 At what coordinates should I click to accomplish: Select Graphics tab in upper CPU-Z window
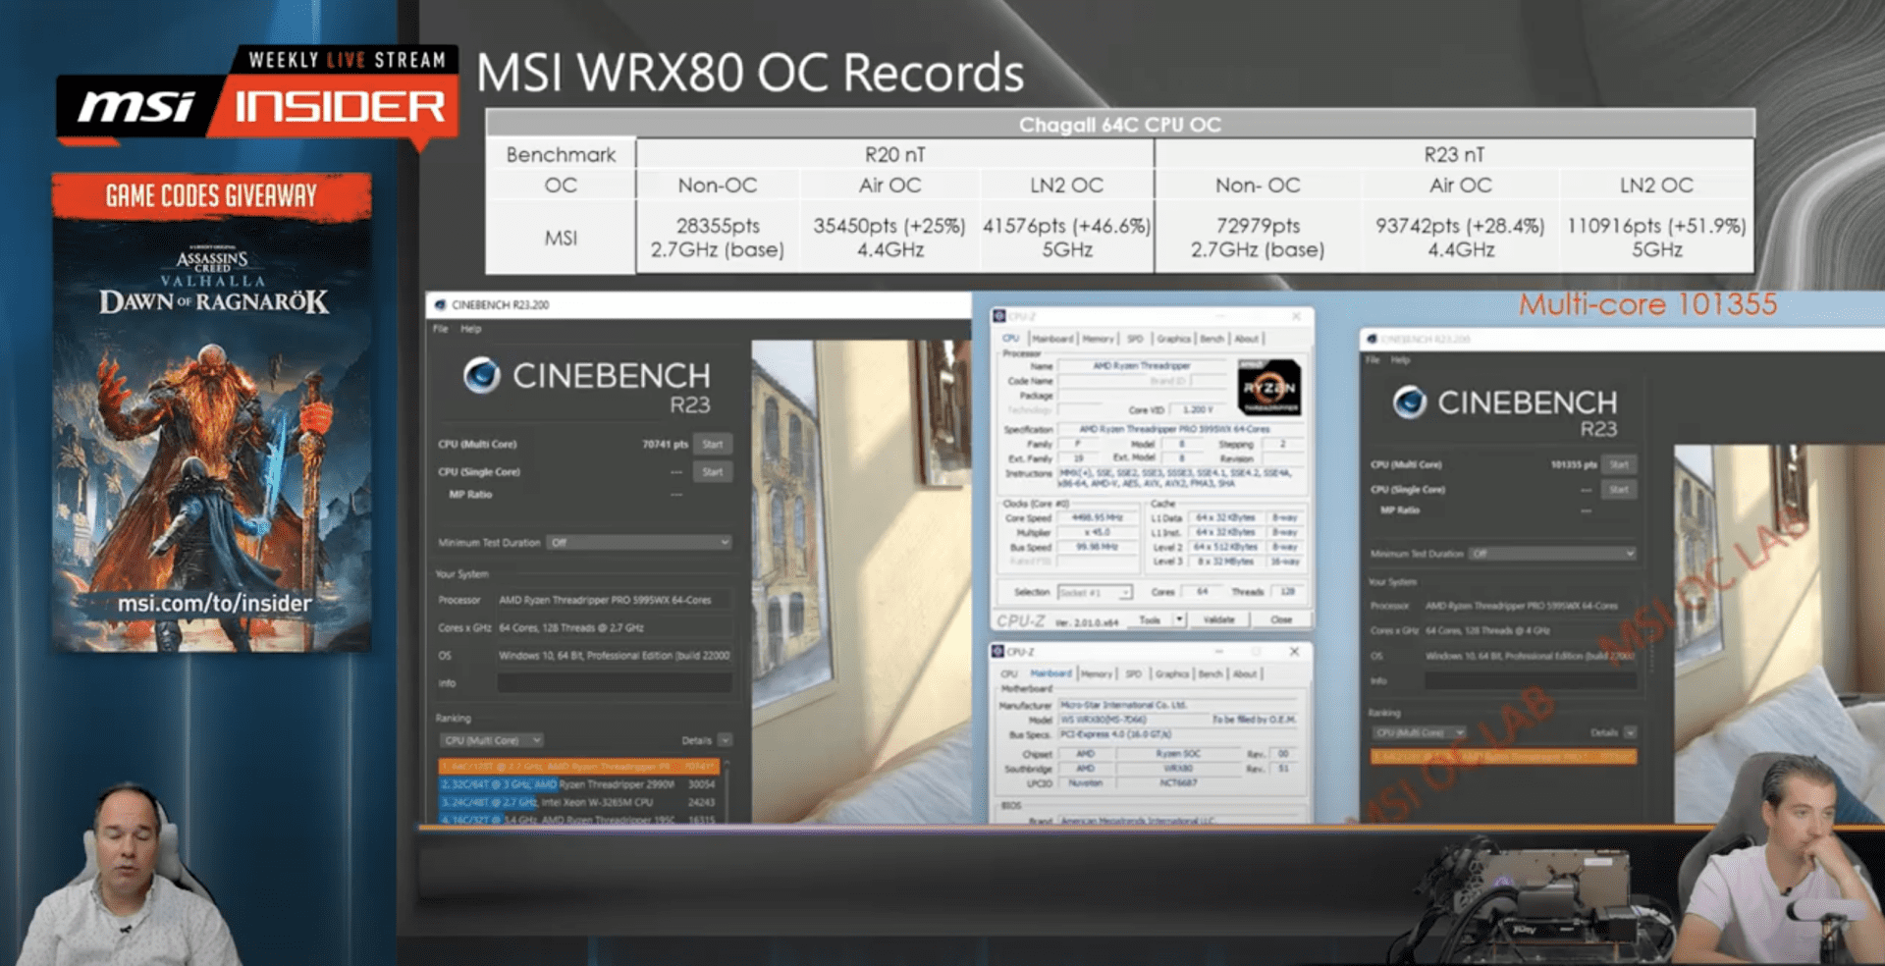1173,339
